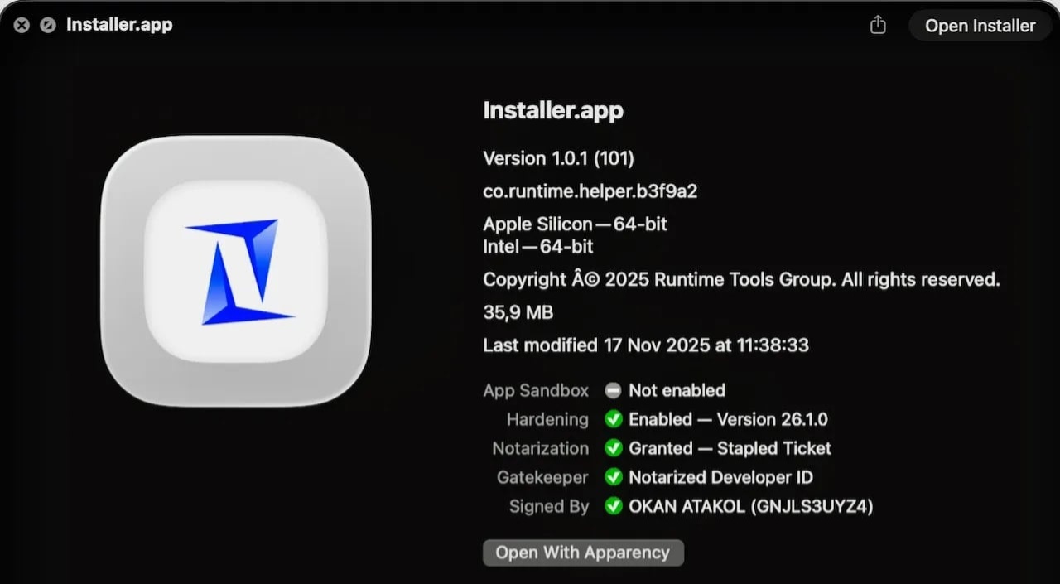Image resolution: width=1060 pixels, height=584 pixels.
Task: Click the Notarization green checkmark icon
Action: (x=613, y=448)
